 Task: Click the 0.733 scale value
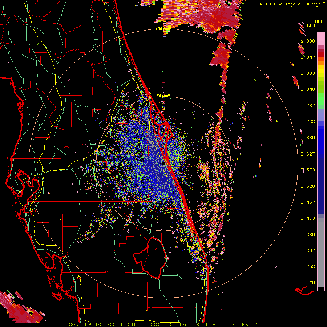tap(308, 122)
